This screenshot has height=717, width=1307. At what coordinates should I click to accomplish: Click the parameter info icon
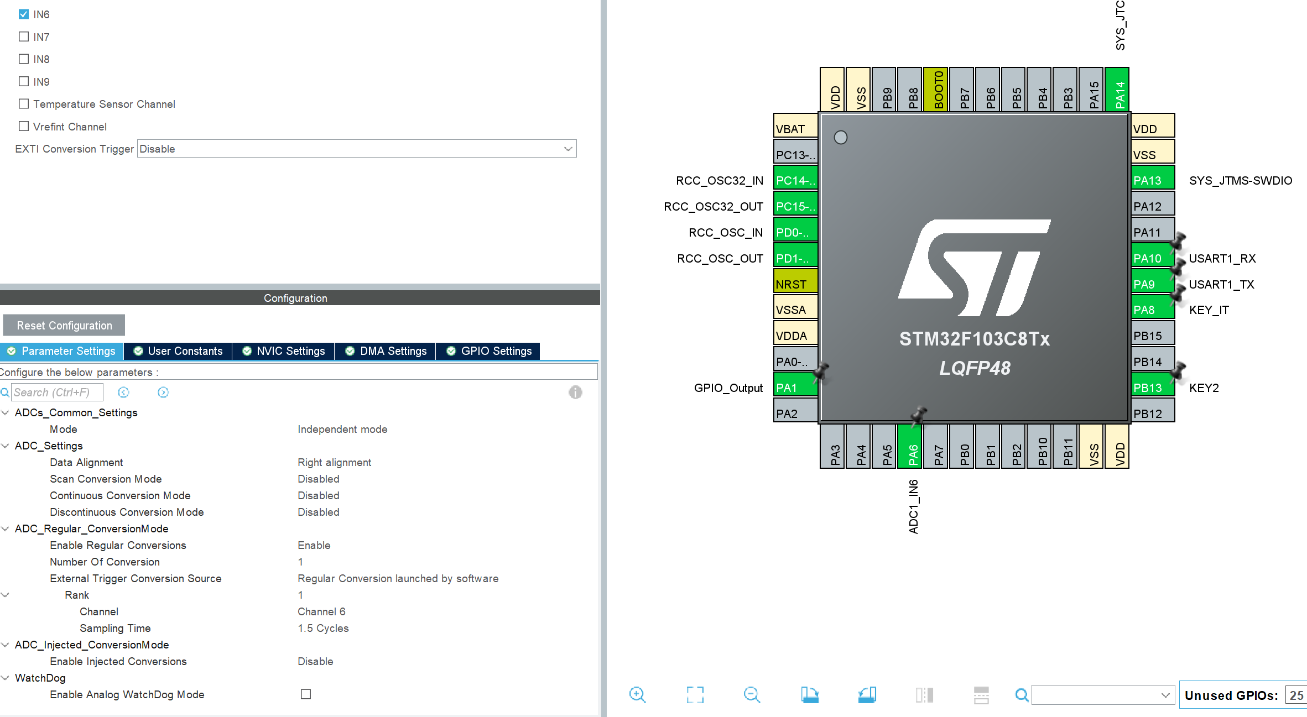point(575,392)
